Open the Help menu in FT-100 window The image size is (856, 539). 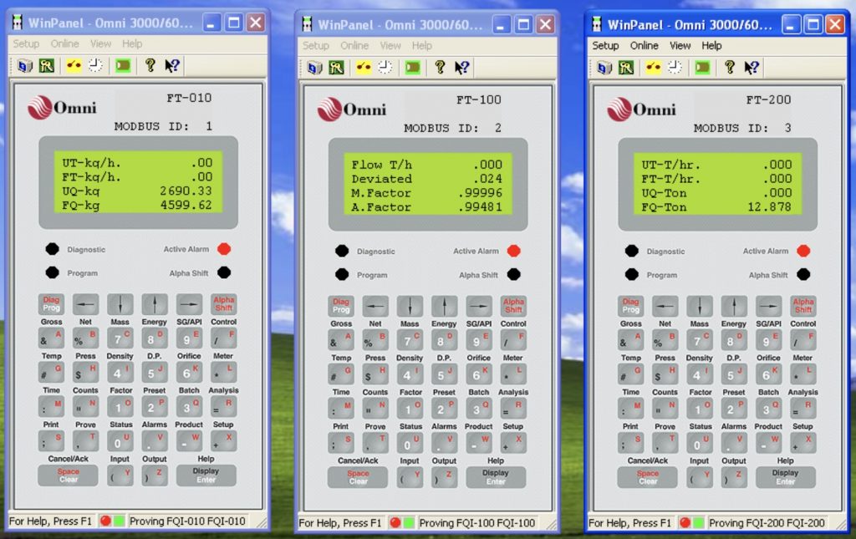[x=421, y=46]
